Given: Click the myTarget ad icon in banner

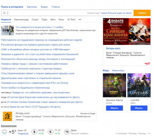Looking at the screenshot, I should point(147,63).
